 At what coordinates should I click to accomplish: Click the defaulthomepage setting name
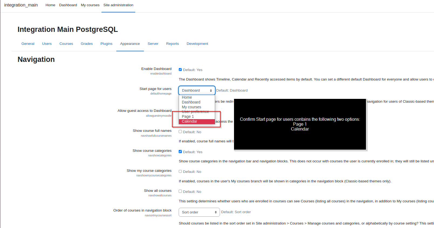point(161,94)
